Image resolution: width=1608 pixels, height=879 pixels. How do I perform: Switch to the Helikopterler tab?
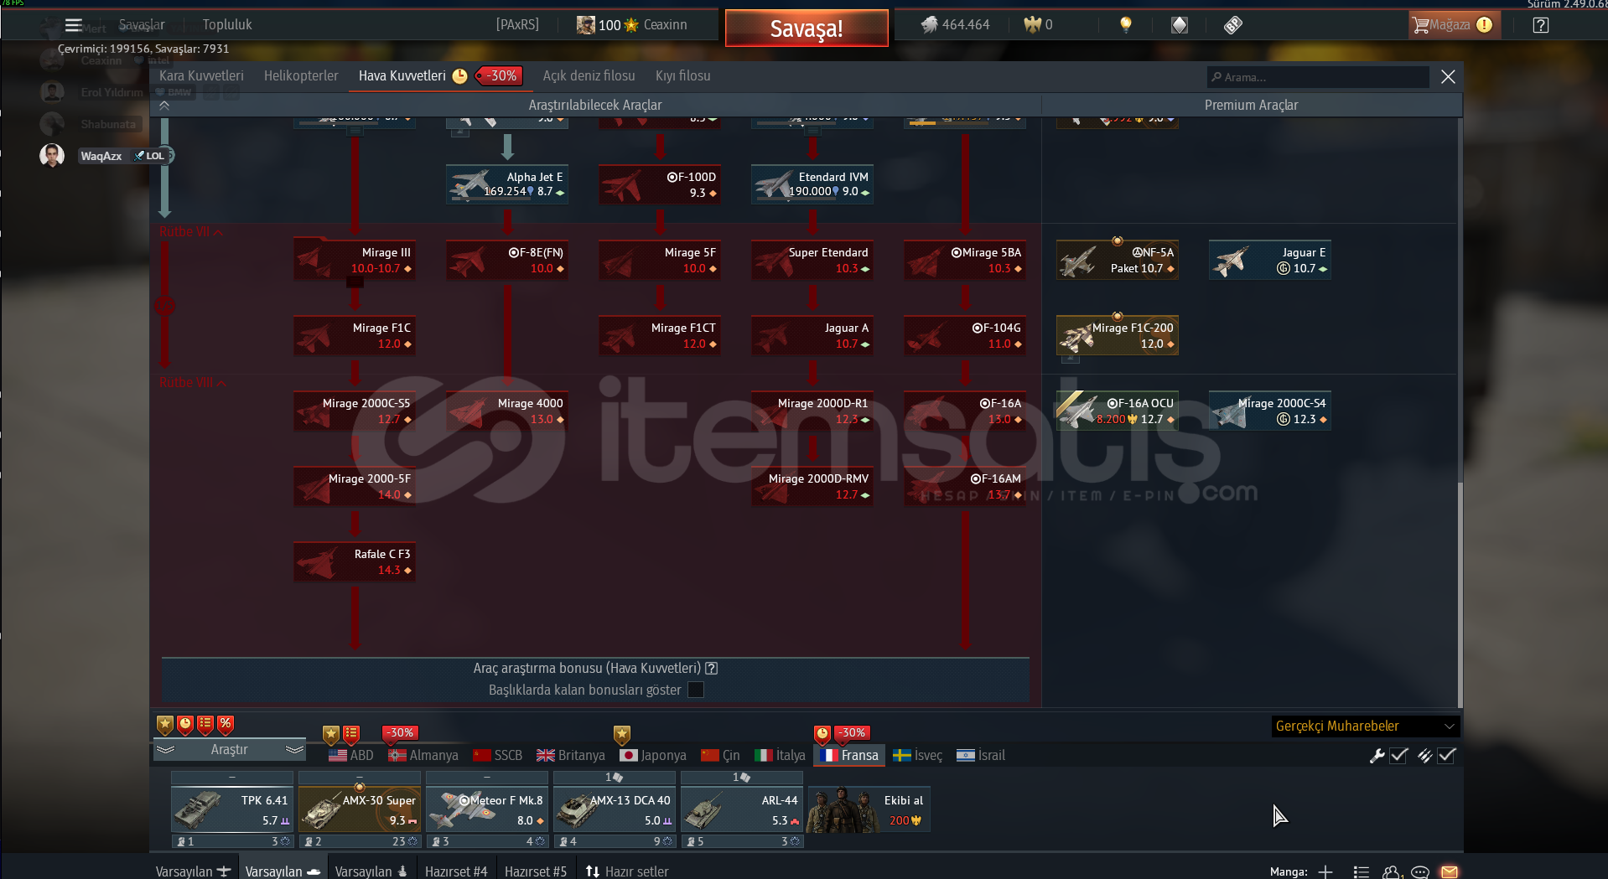tap(301, 75)
